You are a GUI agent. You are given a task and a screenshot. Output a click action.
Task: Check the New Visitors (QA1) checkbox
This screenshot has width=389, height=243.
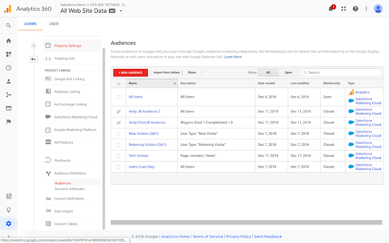[119, 134]
